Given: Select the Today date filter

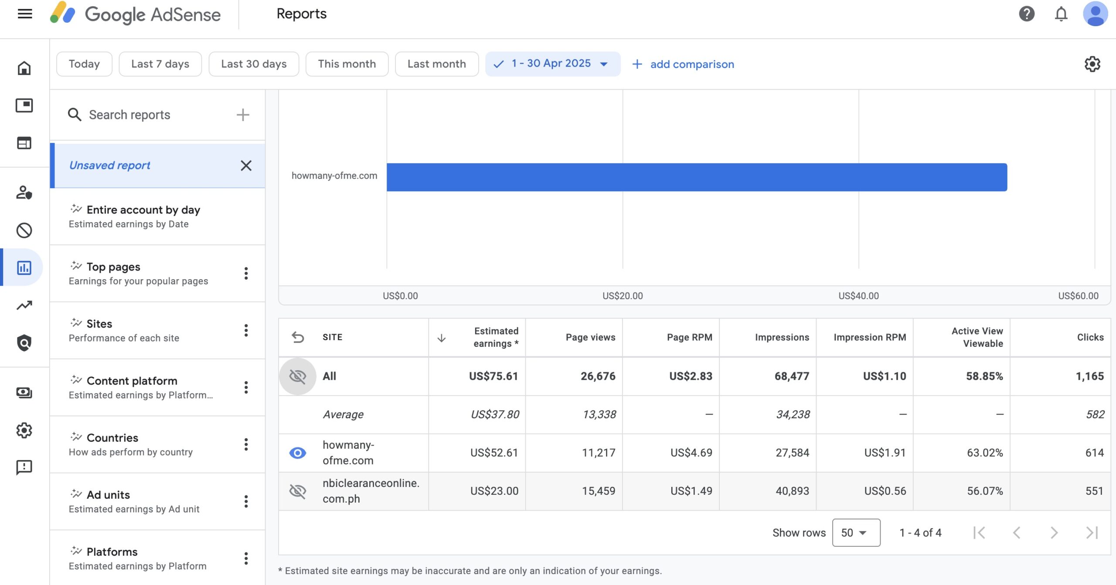Looking at the screenshot, I should pos(84,64).
